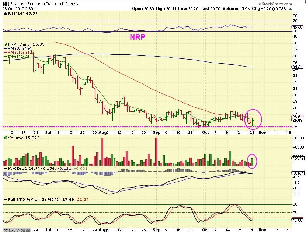The height and width of the screenshot is (232, 306).
Task: Click the '27 Nov Y:-20.00' cursor readout
Action: (x=17, y=230)
